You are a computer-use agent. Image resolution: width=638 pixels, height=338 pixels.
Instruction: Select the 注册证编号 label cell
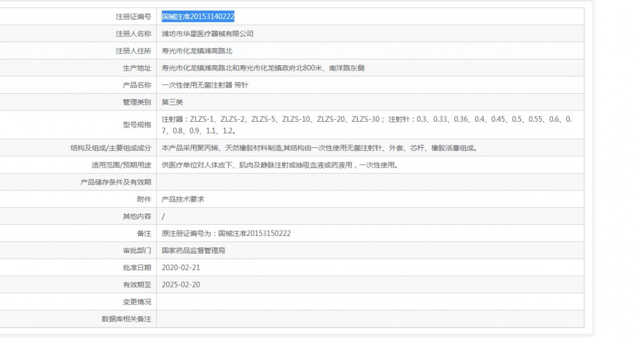pos(133,17)
